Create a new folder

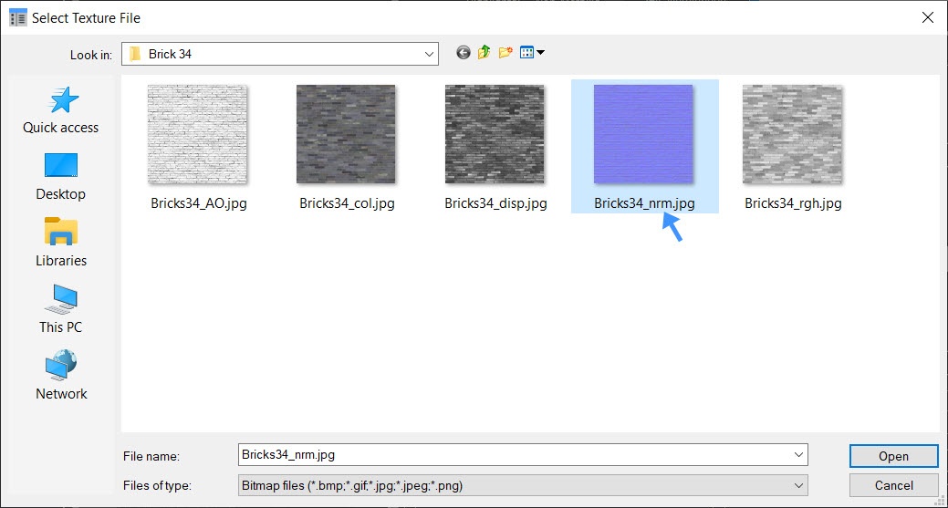click(505, 53)
